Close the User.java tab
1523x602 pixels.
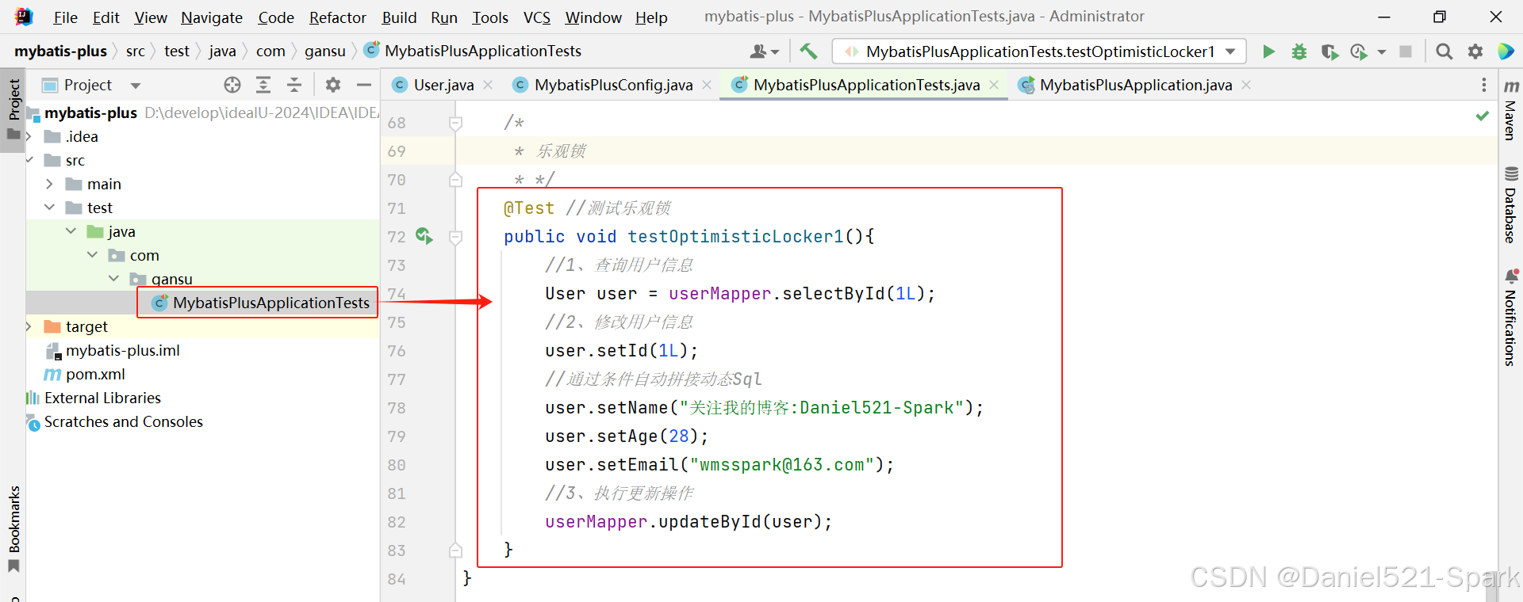click(x=488, y=85)
